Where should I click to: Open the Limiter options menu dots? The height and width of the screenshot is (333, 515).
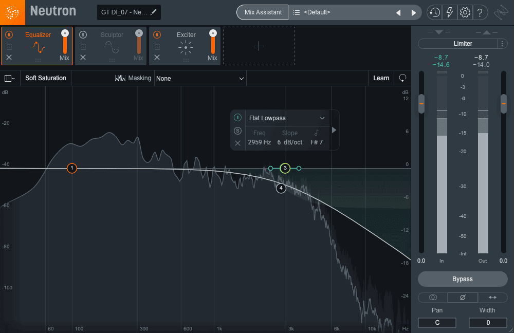coord(502,44)
